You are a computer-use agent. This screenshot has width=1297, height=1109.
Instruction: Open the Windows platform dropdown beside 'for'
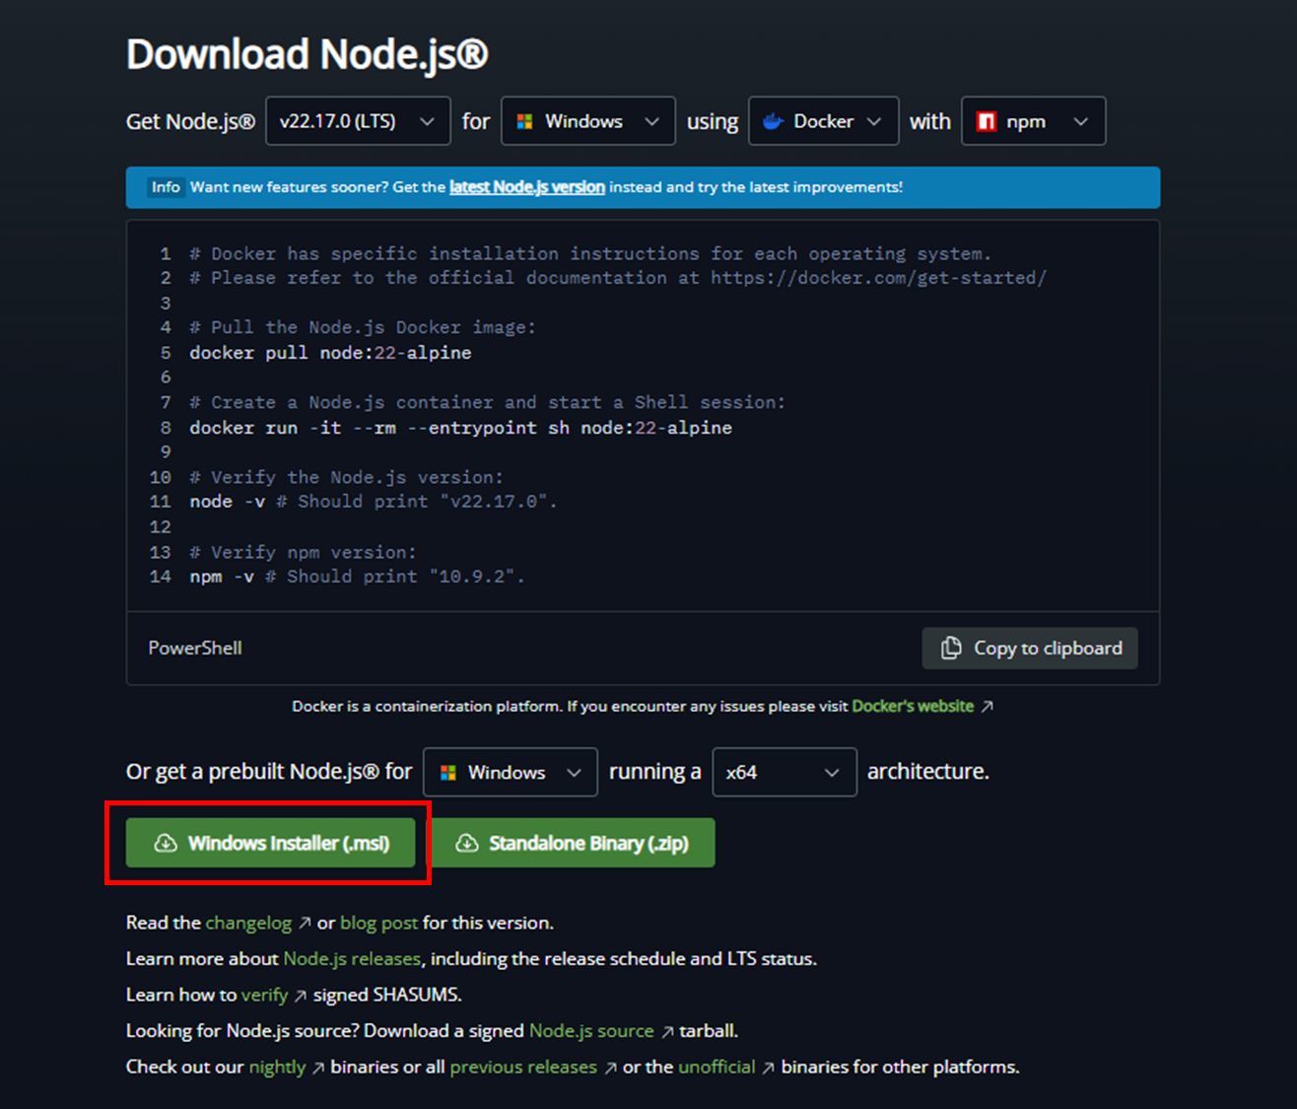[588, 121]
